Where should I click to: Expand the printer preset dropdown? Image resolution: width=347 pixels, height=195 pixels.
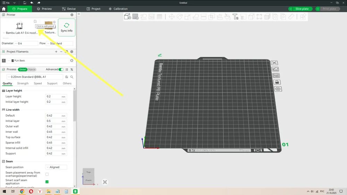click(4, 33)
